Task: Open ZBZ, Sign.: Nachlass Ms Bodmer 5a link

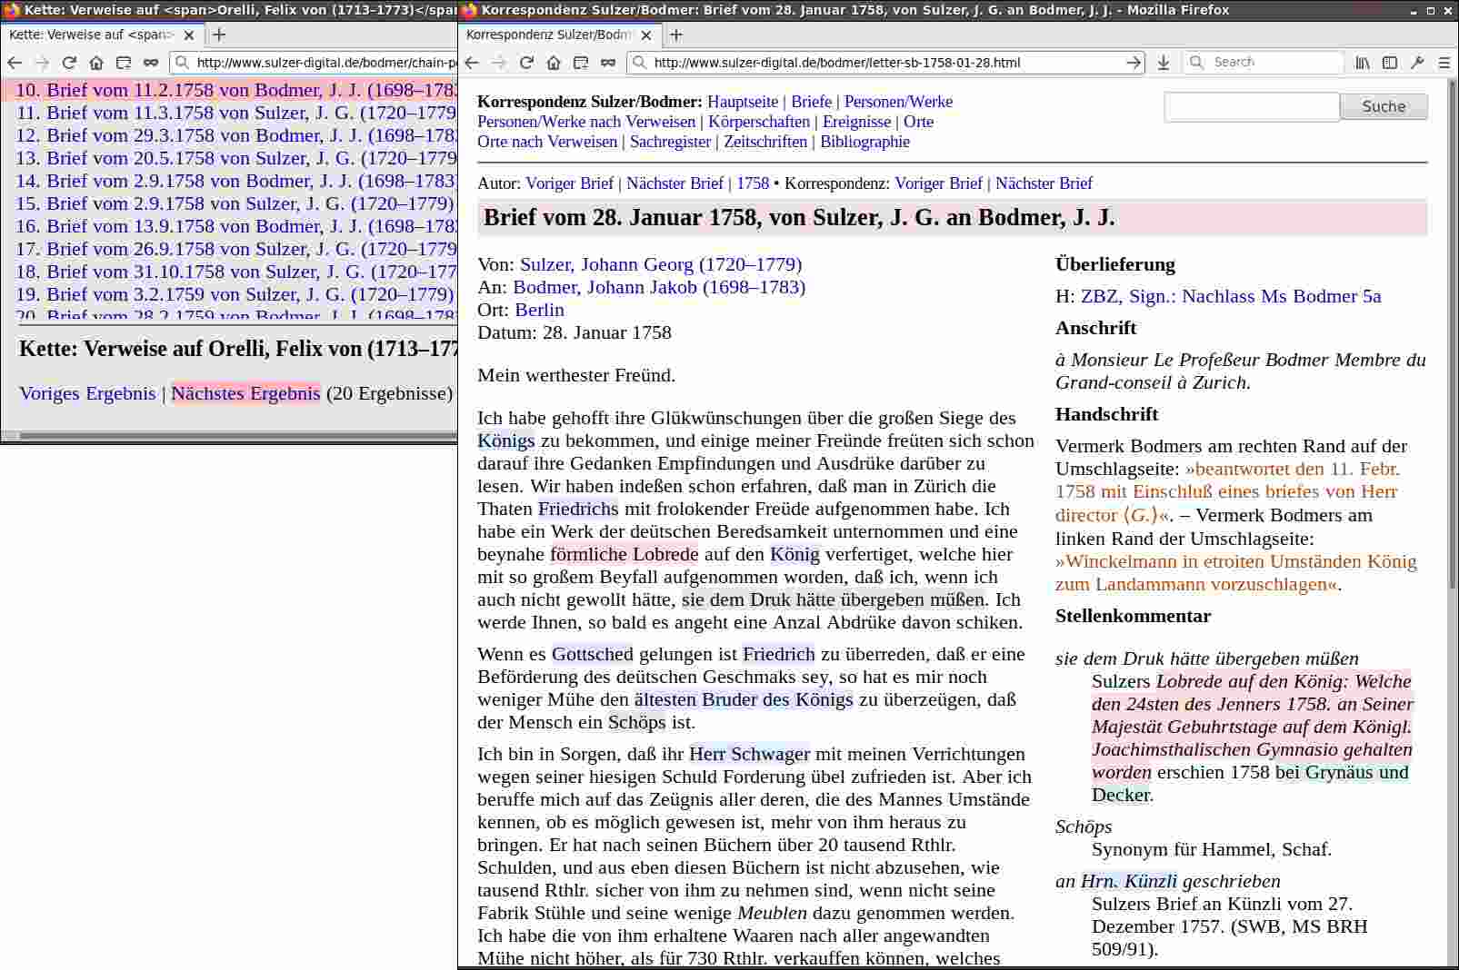Action: click(1231, 296)
